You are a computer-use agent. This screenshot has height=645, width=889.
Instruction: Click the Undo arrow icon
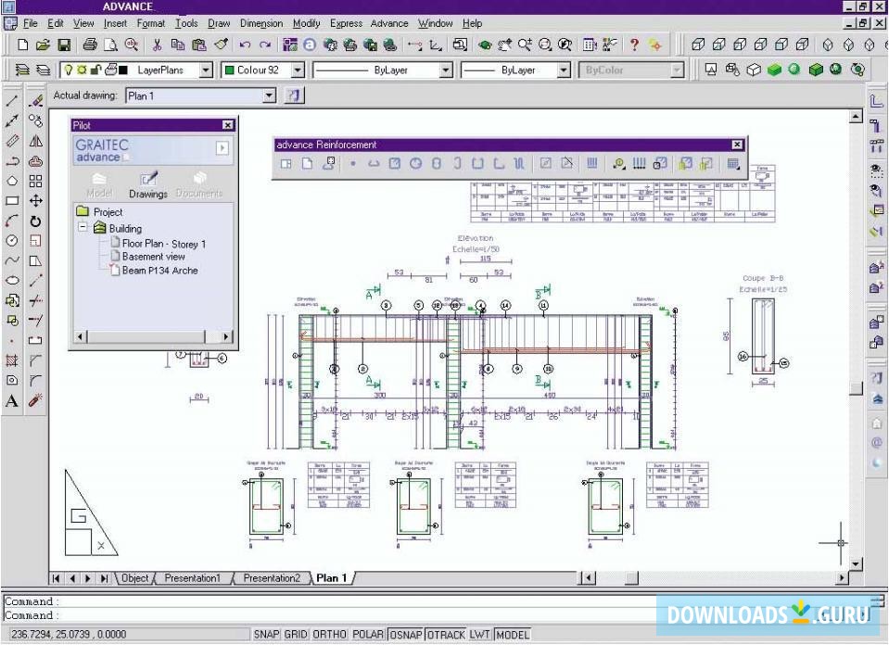[245, 44]
